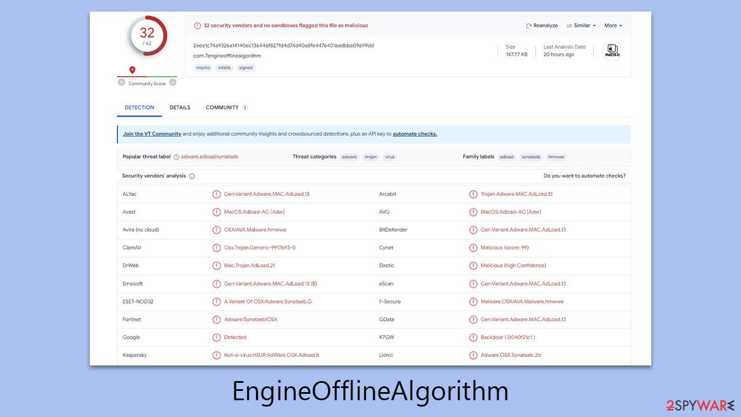Open the Similar files search icon
Viewport: 741px width, 417px height.
coord(570,25)
